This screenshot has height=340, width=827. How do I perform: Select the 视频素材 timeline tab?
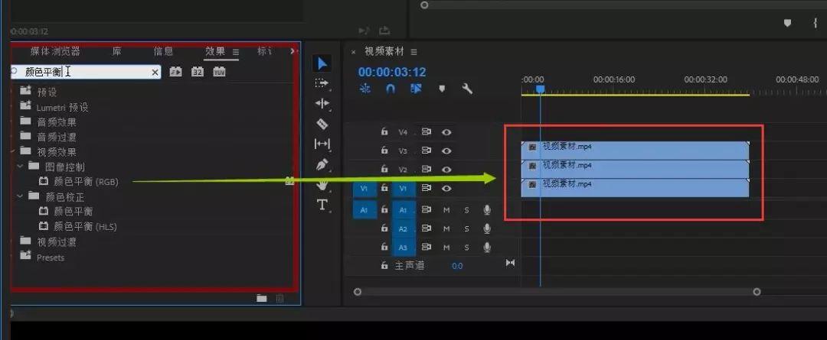coord(384,52)
